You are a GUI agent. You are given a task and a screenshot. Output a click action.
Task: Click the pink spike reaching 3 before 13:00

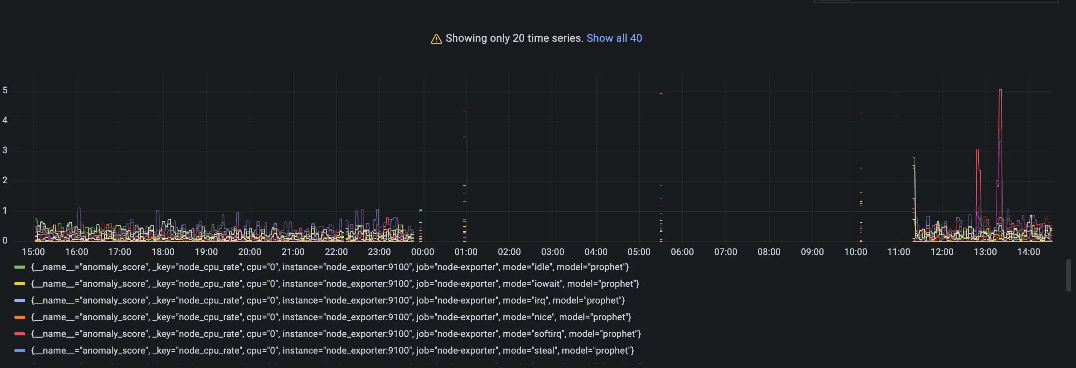(978, 151)
